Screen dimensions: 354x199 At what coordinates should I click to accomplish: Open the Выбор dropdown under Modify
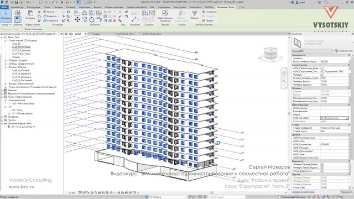[x=6, y=24]
